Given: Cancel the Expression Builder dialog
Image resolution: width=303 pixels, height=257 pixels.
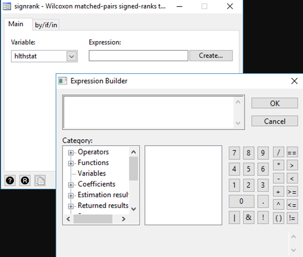Looking at the screenshot, I should (x=275, y=121).
